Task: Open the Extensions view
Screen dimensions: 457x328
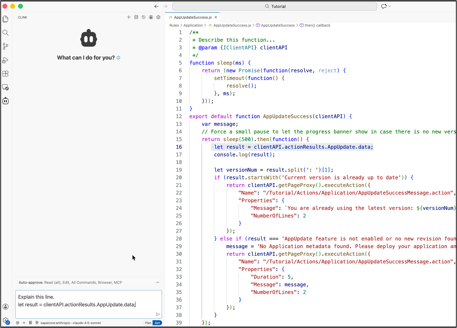Action: pos(5,74)
